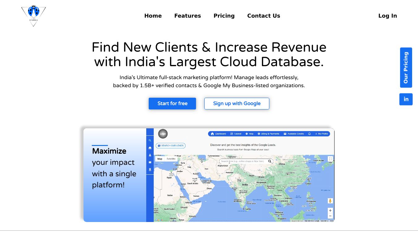The width and height of the screenshot is (418, 235).
Task: Switch to the Map view tab
Action: tap(160, 159)
